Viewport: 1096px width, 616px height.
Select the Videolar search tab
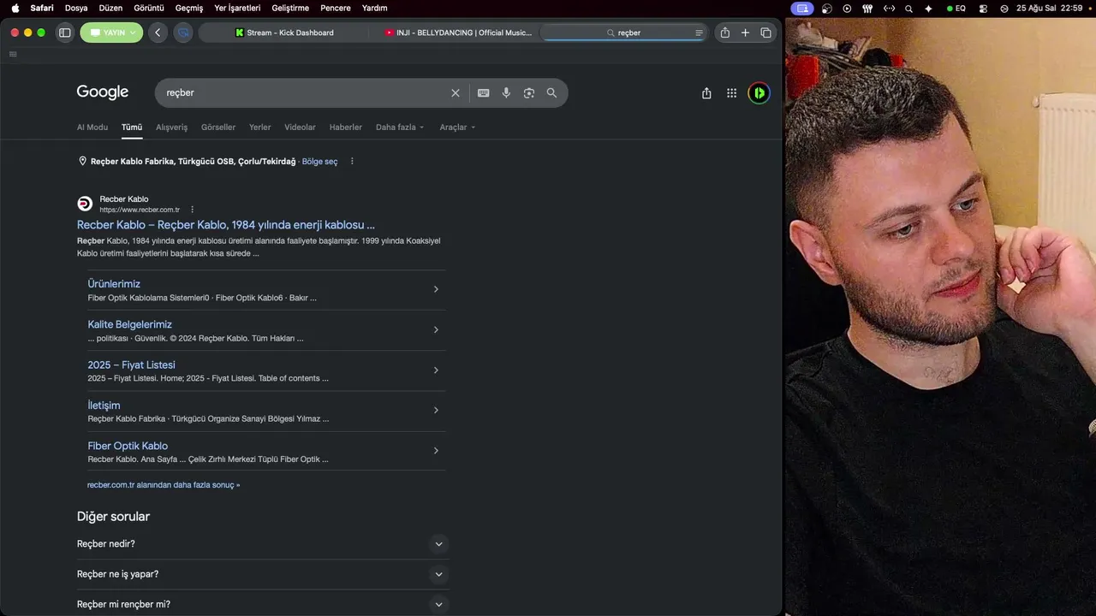click(x=300, y=127)
